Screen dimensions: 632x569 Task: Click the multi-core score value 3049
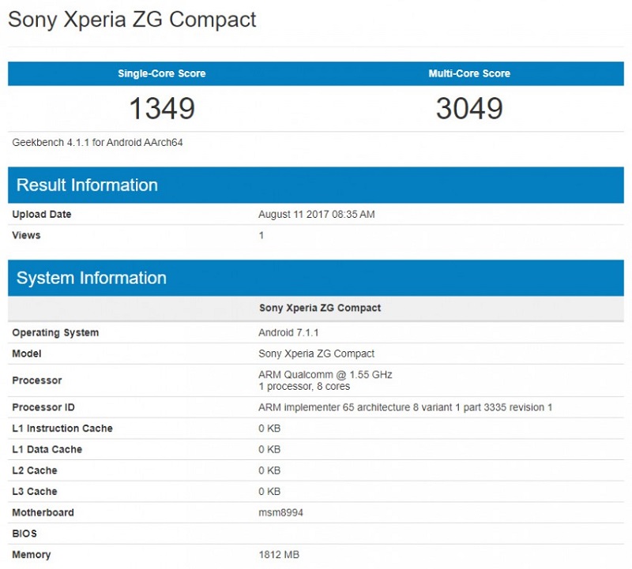point(469,108)
